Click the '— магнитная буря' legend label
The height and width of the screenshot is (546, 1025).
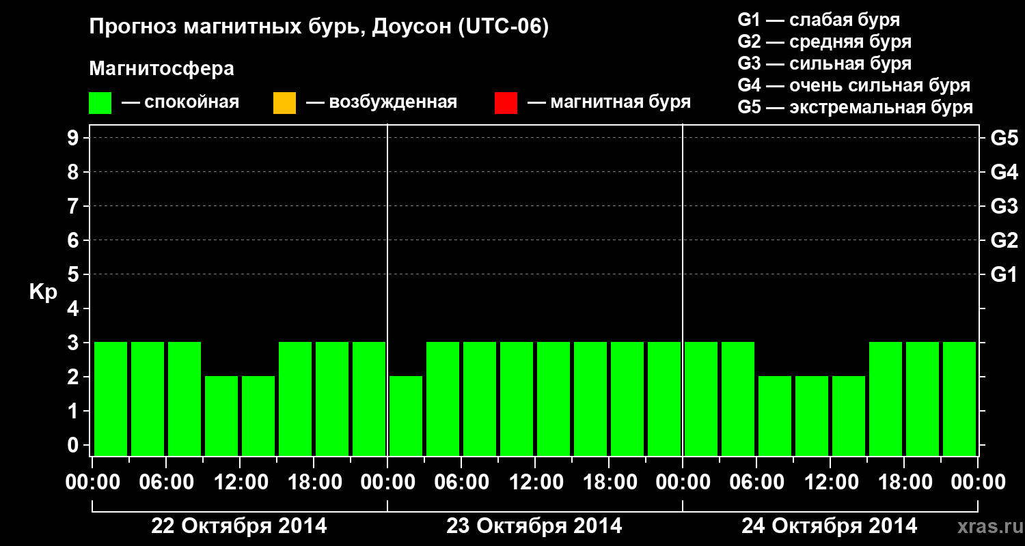tap(609, 102)
